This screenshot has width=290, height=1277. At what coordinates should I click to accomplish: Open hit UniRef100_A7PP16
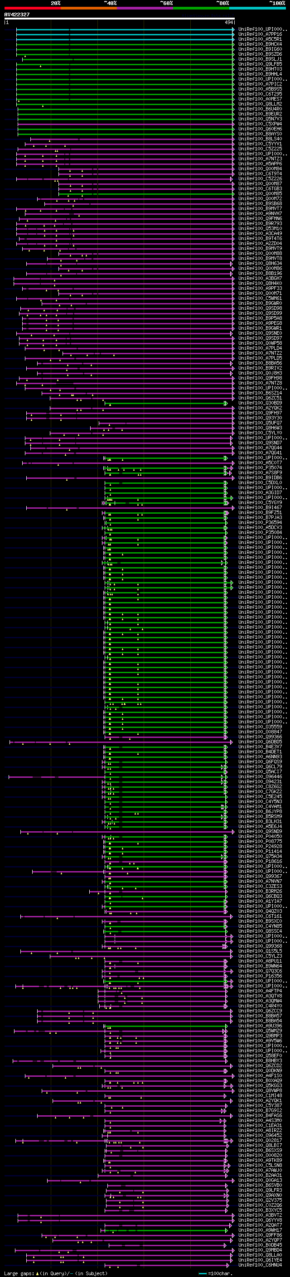(x=260, y=34)
